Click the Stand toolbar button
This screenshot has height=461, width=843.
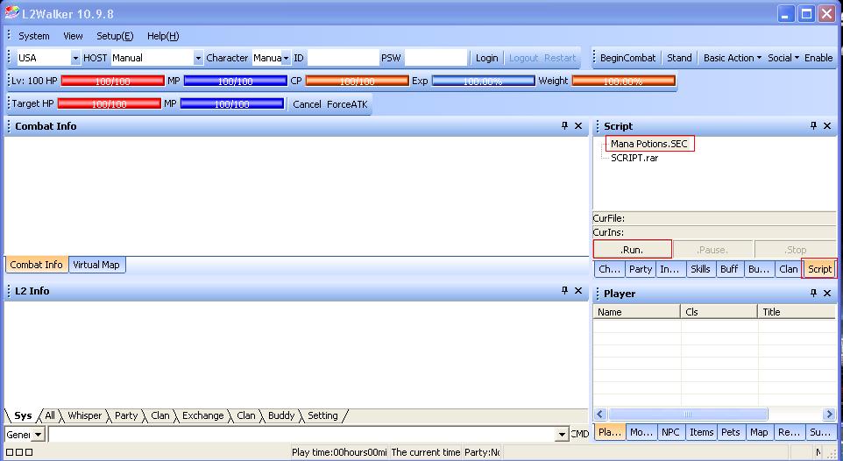tap(679, 58)
